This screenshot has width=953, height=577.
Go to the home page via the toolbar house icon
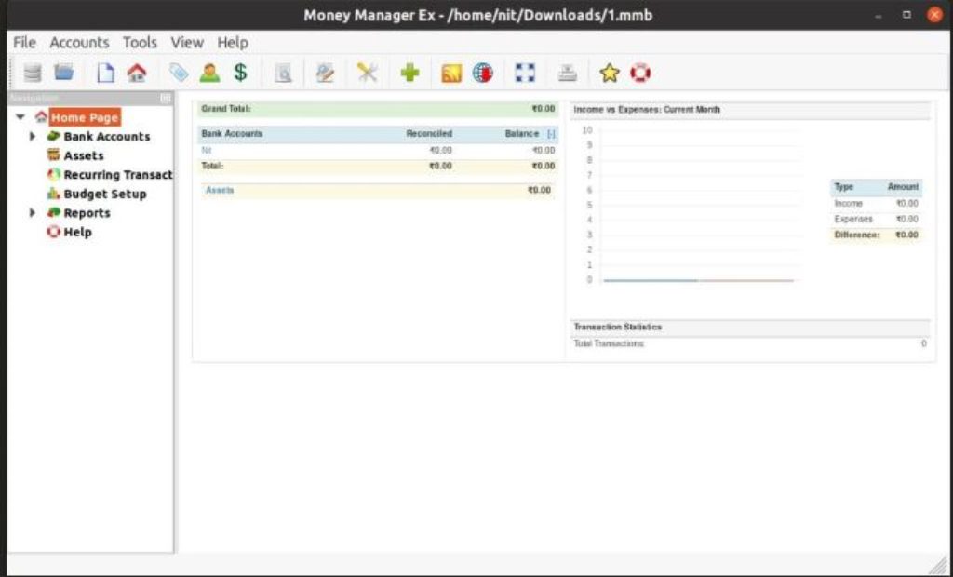tap(137, 73)
